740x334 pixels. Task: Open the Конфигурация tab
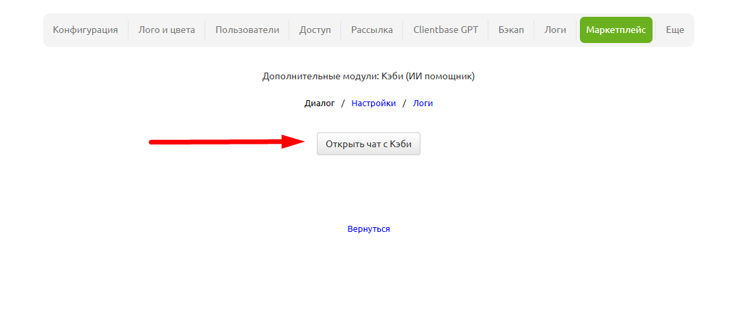click(x=85, y=30)
